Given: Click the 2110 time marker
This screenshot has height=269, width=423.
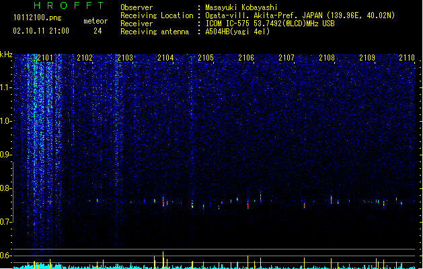Looking at the screenshot, I should tap(407, 58).
